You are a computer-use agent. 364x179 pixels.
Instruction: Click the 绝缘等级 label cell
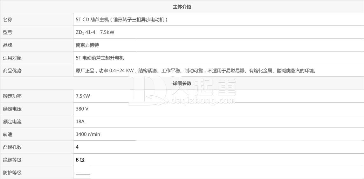[37, 160]
